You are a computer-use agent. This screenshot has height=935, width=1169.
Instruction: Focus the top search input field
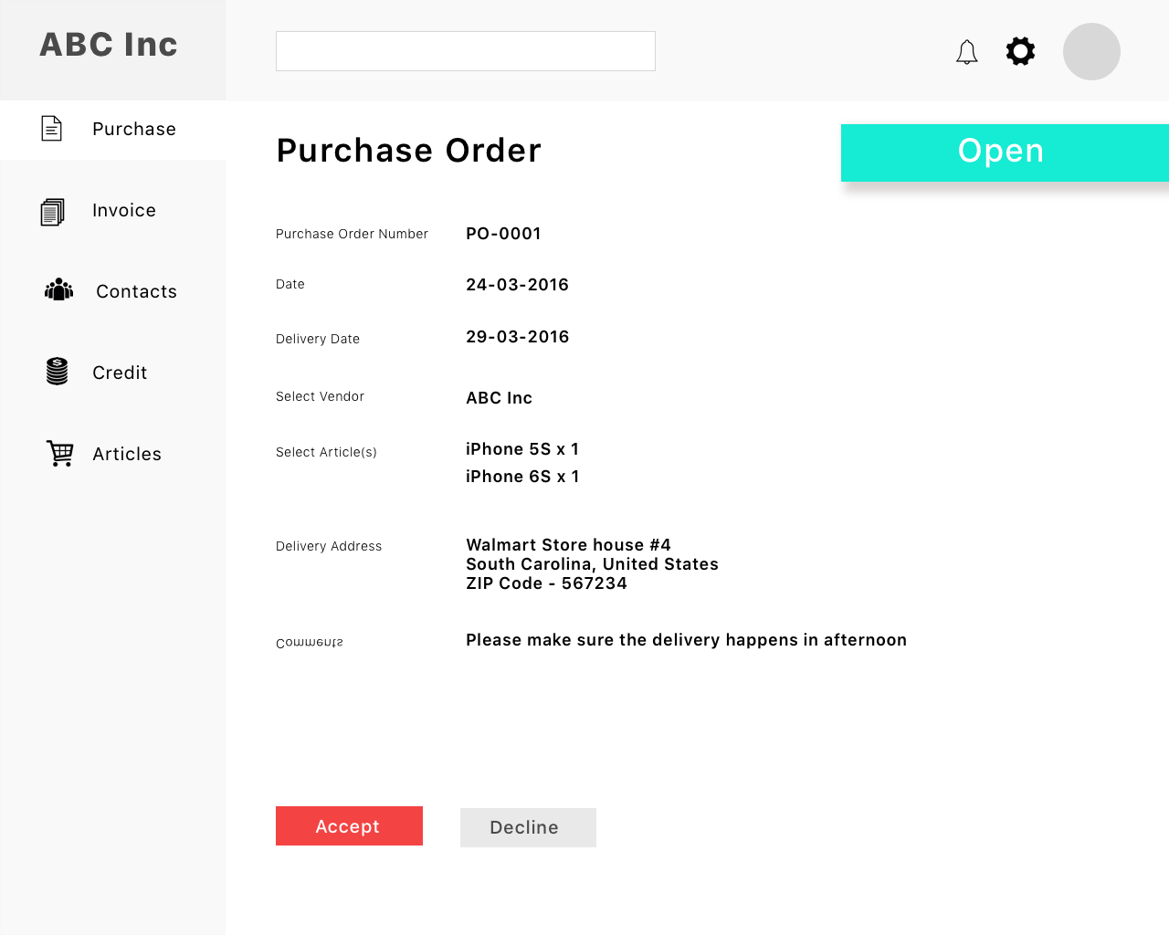click(466, 51)
